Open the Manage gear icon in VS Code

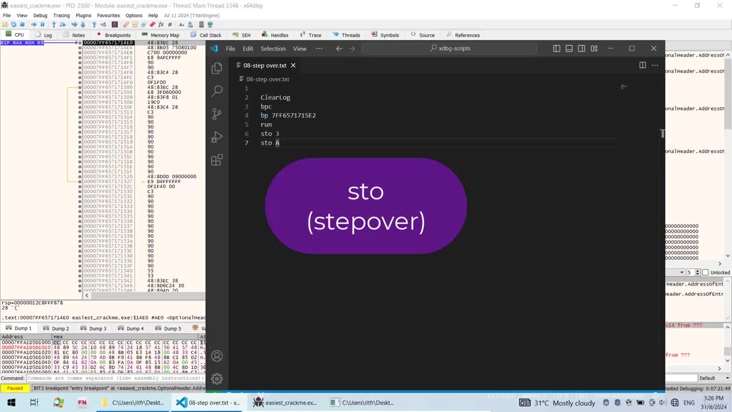click(217, 378)
